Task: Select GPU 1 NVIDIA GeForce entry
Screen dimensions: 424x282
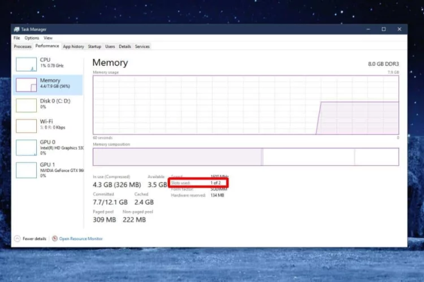Action: click(48, 170)
